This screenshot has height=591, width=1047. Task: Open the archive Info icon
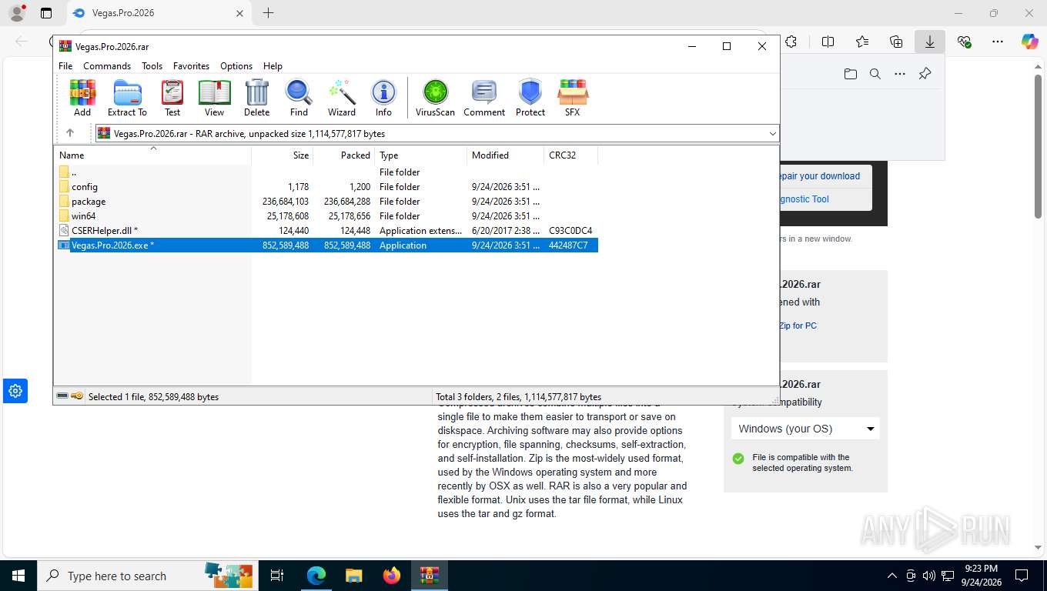[x=383, y=98]
